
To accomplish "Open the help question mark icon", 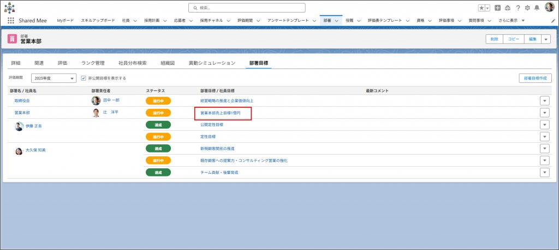I will (518, 8).
